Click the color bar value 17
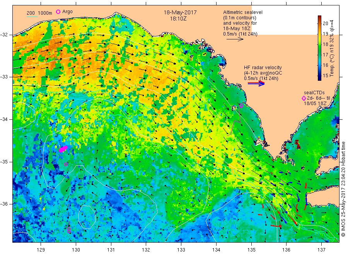The image size is (348, 255). (325, 54)
